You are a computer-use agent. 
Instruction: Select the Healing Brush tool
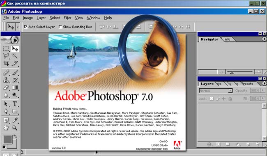point(6,73)
